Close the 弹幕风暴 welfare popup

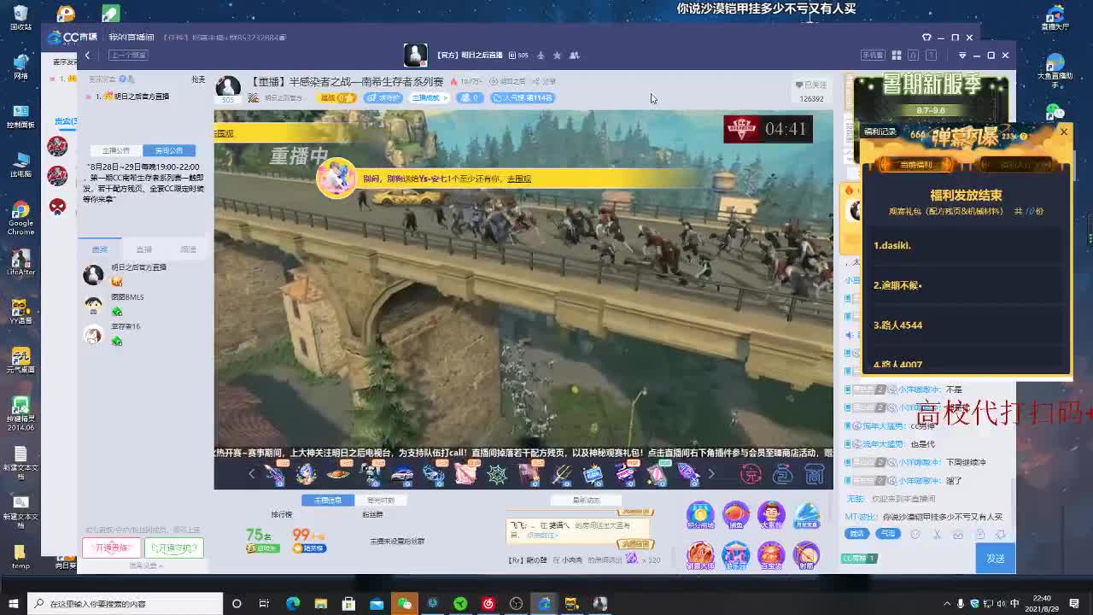(1064, 132)
